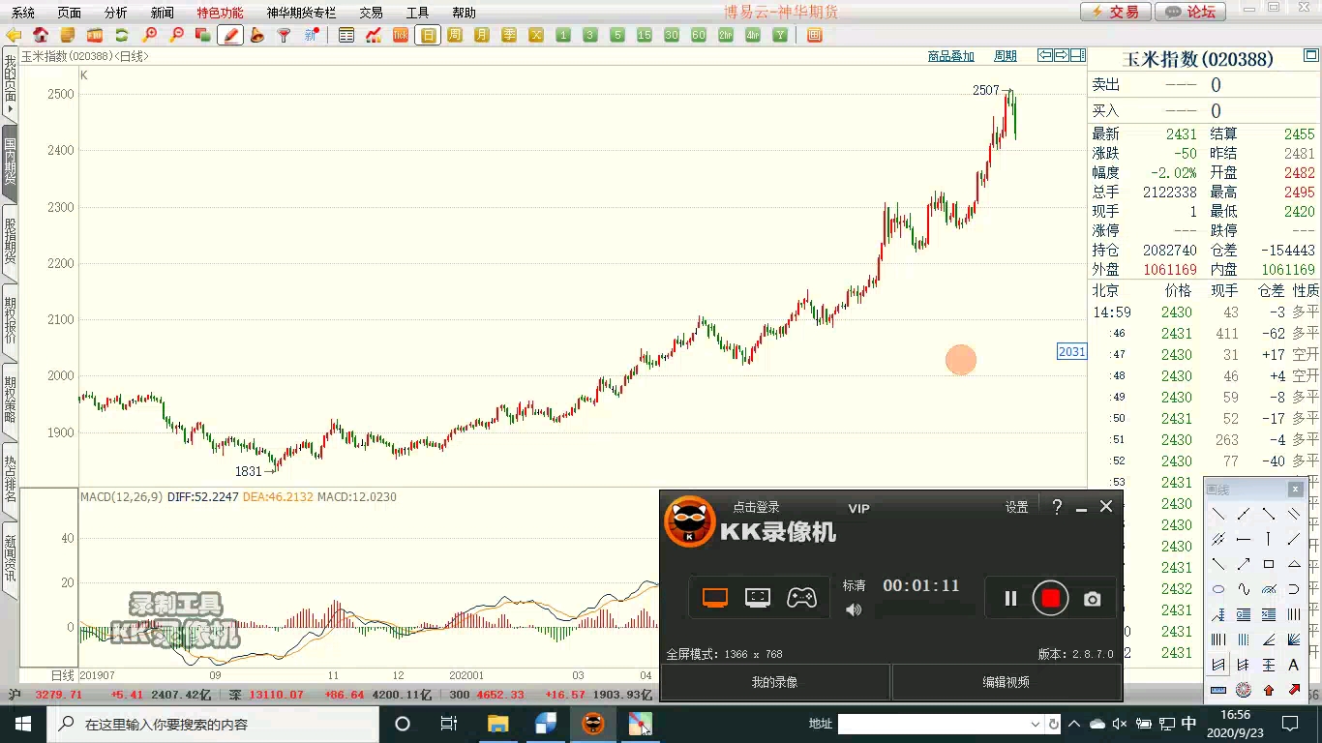Image resolution: width=1322 pixels, height=743 pixels.
Task: Pause the KK recorder recording
Action: [x=1010, y=599]
